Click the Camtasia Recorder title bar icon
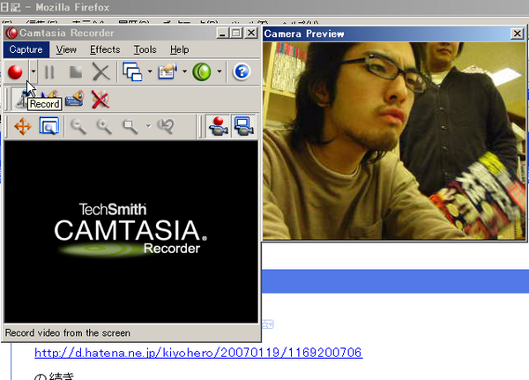Viewport: 529px width, 380px height. (x=11, y=34)
